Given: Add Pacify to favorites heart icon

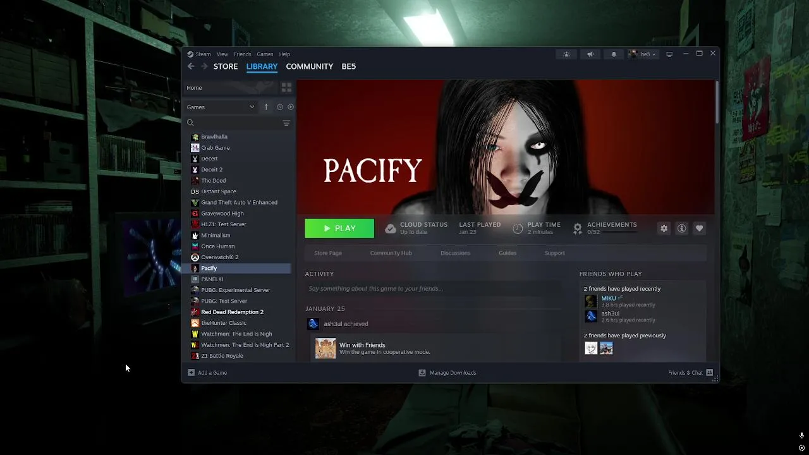Looking at the screenshot, I should coord(699,228).
